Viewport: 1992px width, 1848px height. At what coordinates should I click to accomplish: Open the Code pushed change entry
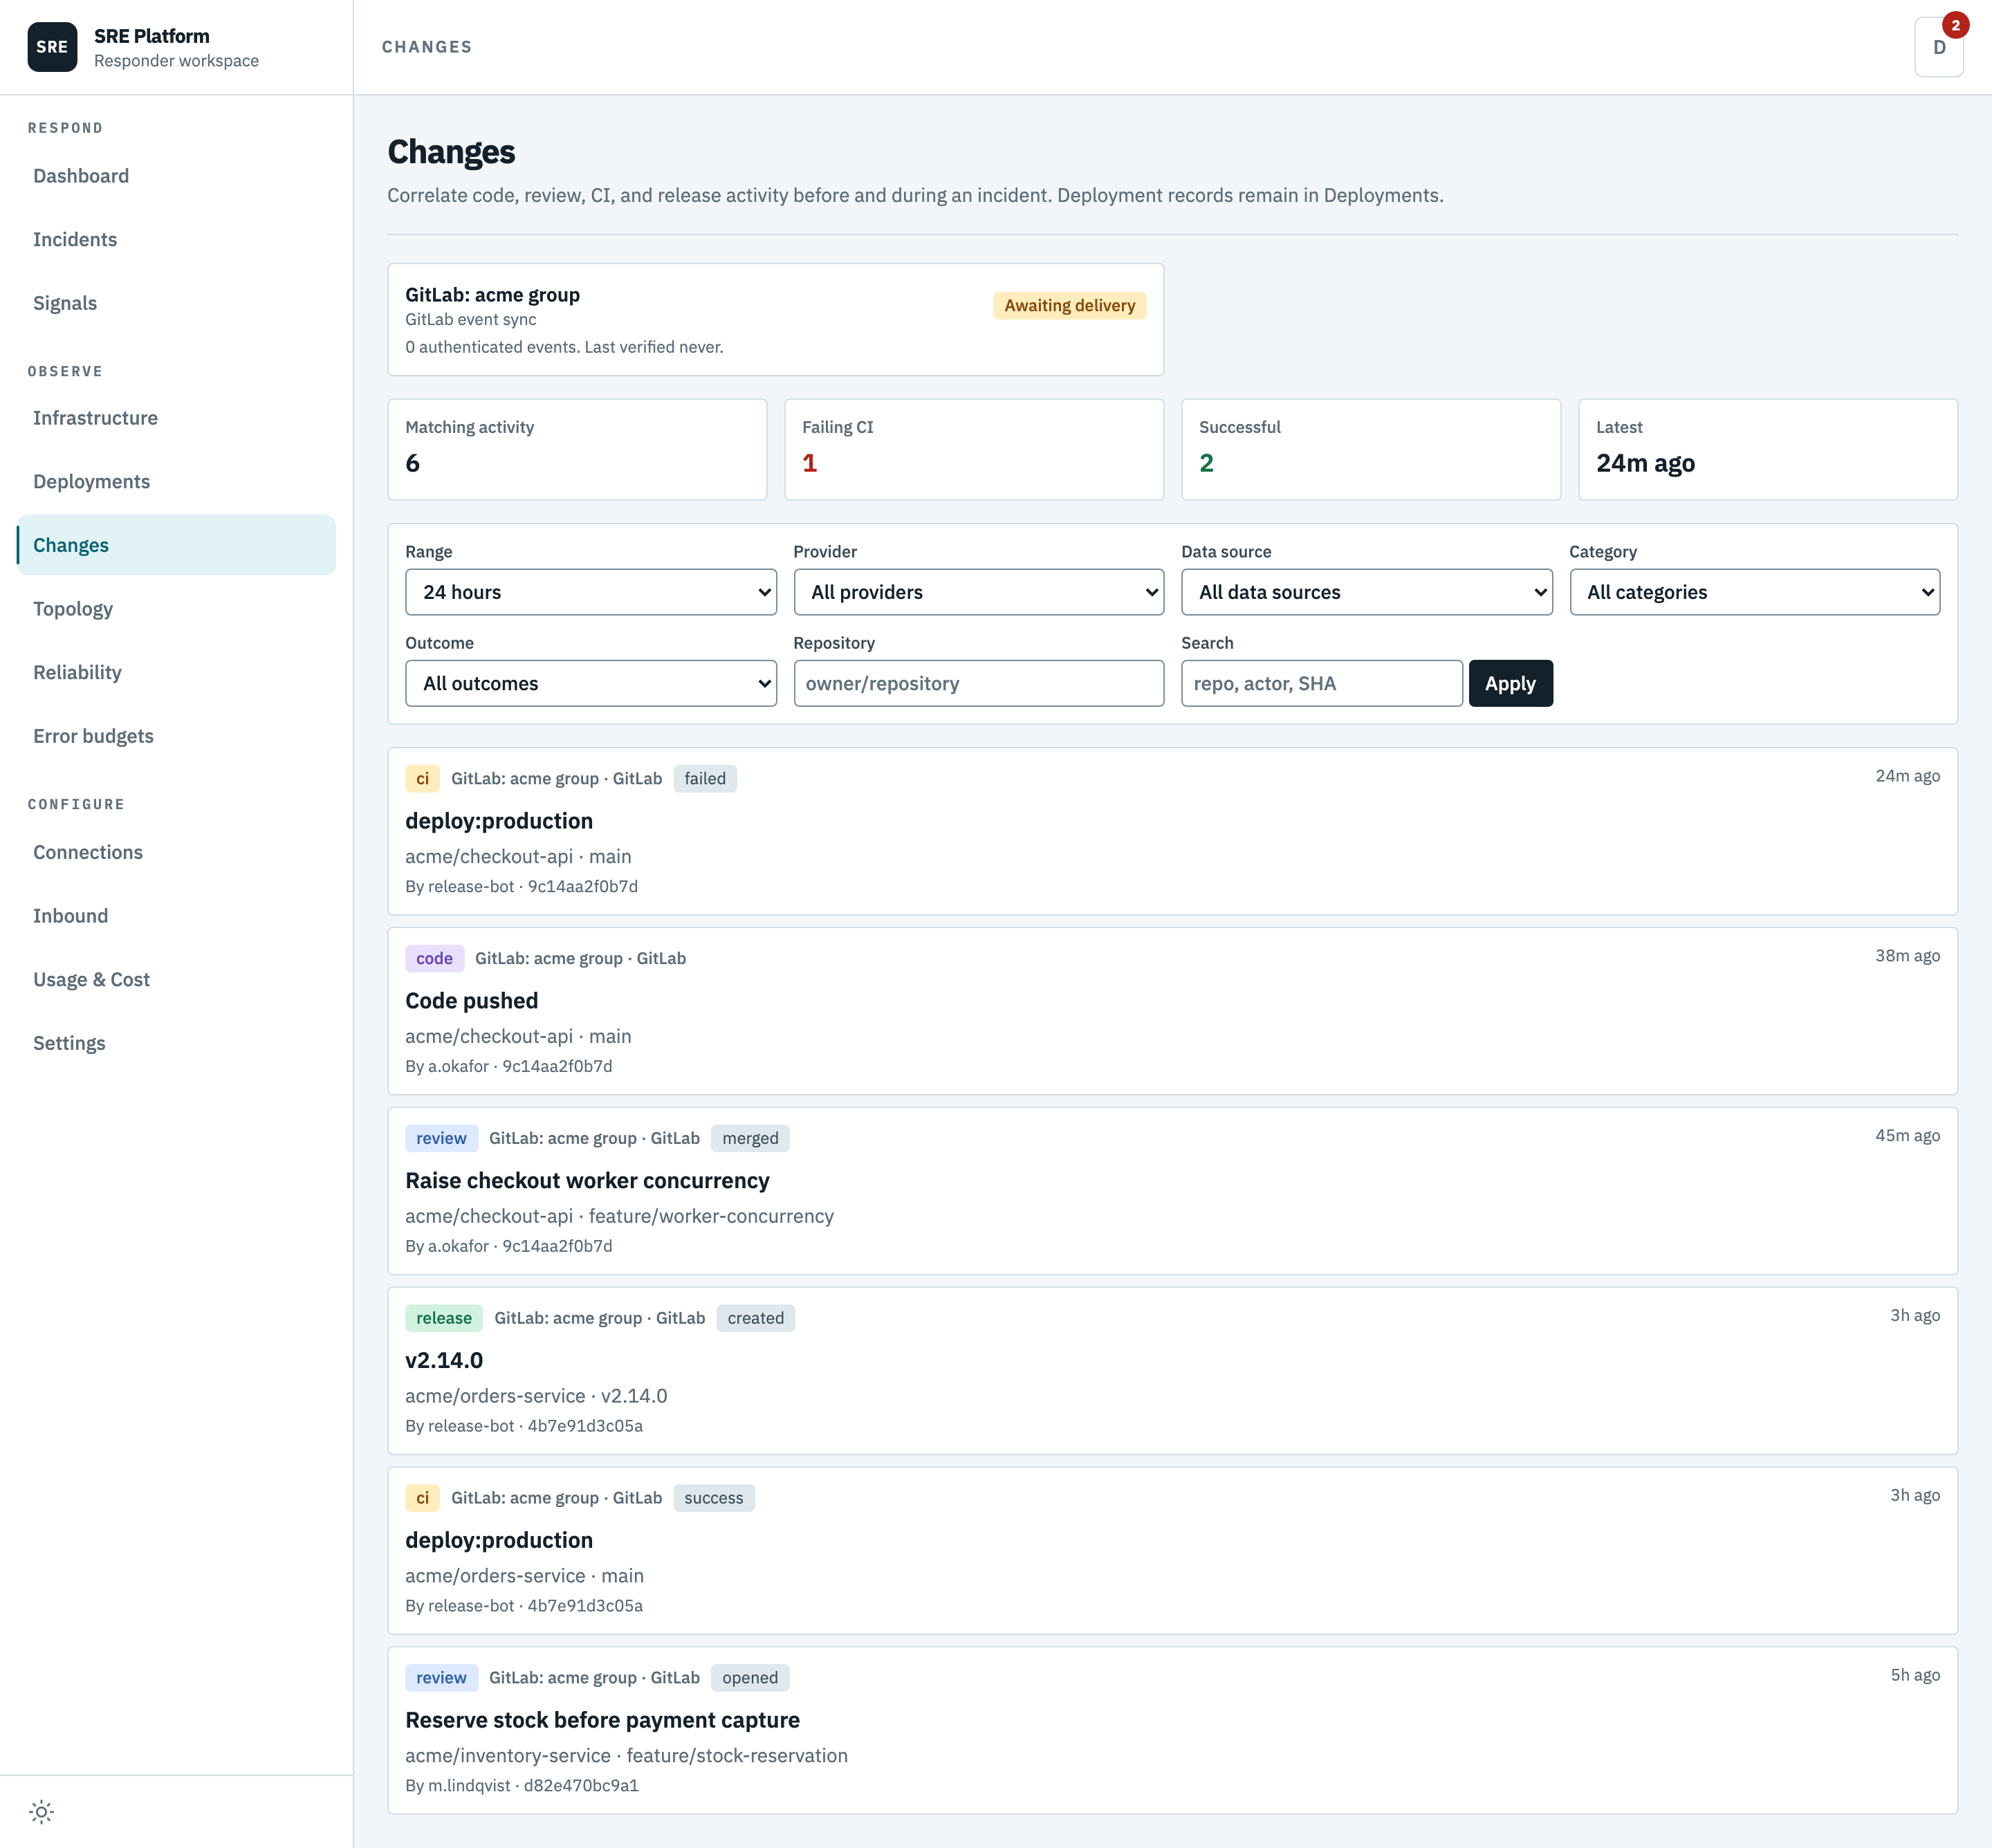1173,1011
